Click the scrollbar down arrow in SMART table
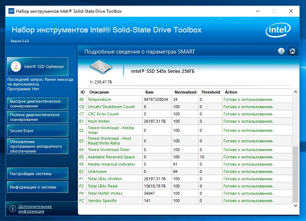The height and width of the screenshot is (221, 306). pyautogui.click(x=295, y=206)
